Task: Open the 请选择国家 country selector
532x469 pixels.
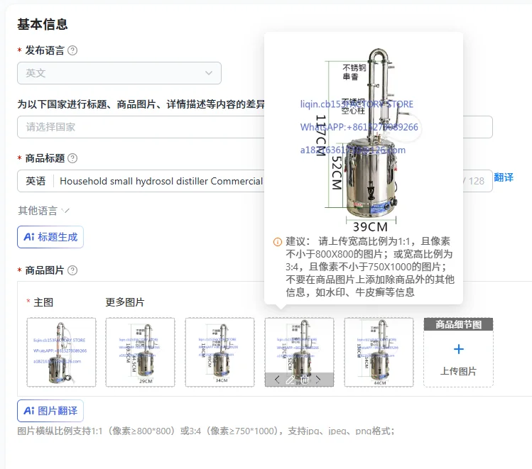Action: pyautogui.click(x=255, y=127)
